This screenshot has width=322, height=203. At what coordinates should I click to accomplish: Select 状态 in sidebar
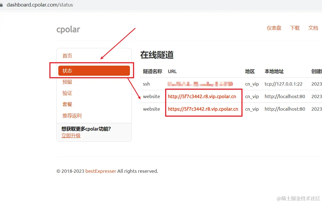point(94,71)
